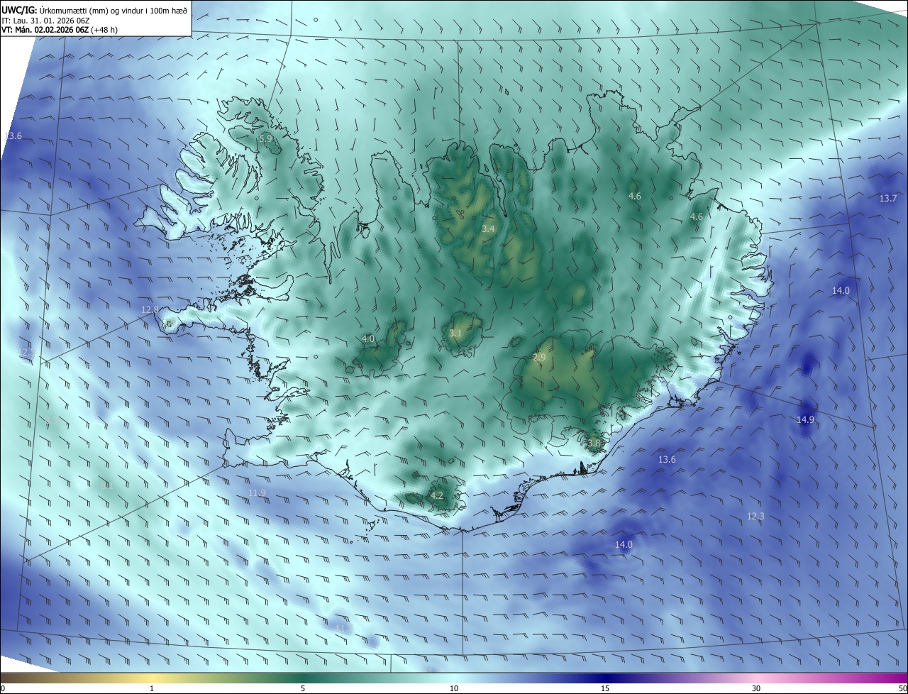Select the 2.9 value label
Viewport: 908px width, 694px height.
[x=539, y=358]
